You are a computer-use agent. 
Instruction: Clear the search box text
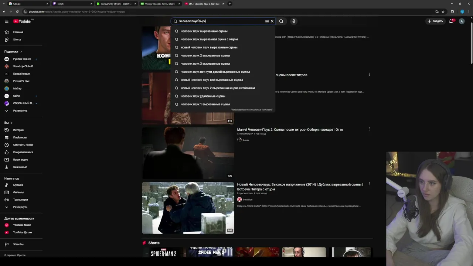pyautogui.click(x=272, y=21)
